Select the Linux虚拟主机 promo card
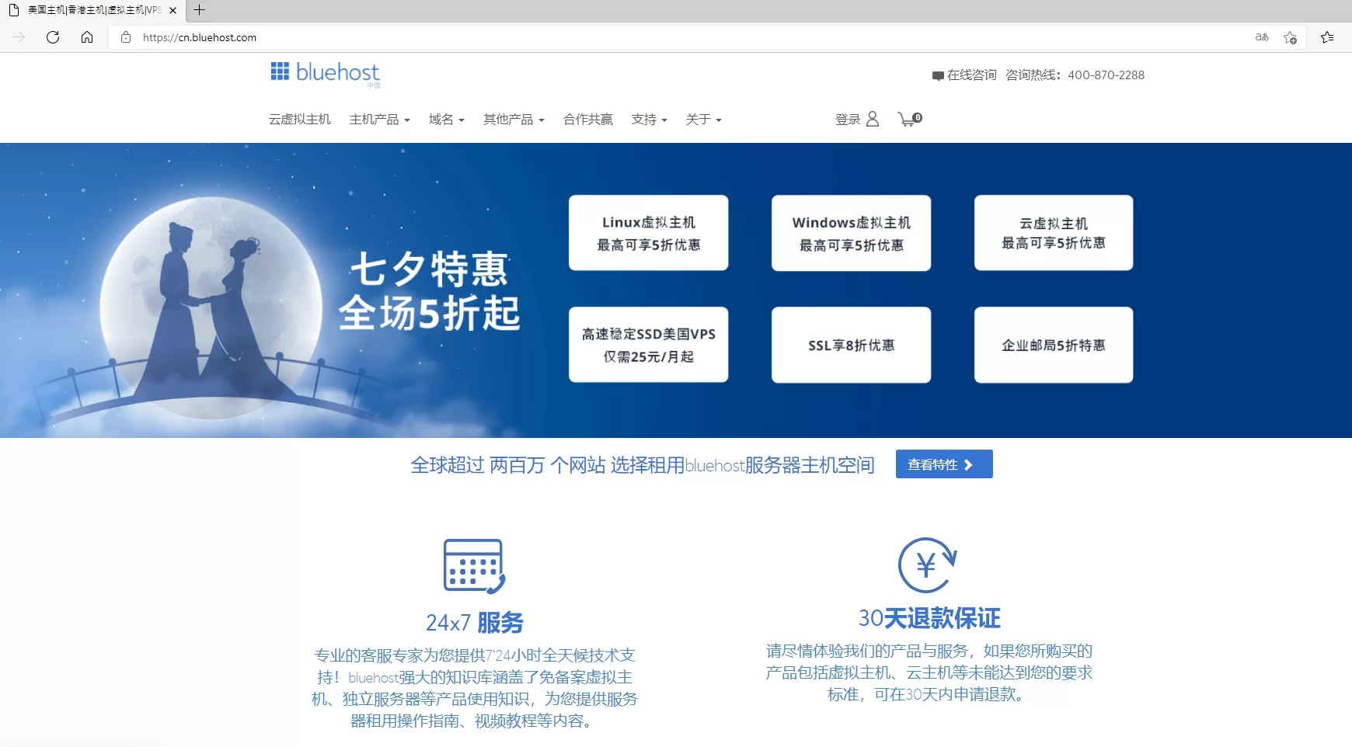Screen dimensions: 1352x747 (x=648, y=233)
